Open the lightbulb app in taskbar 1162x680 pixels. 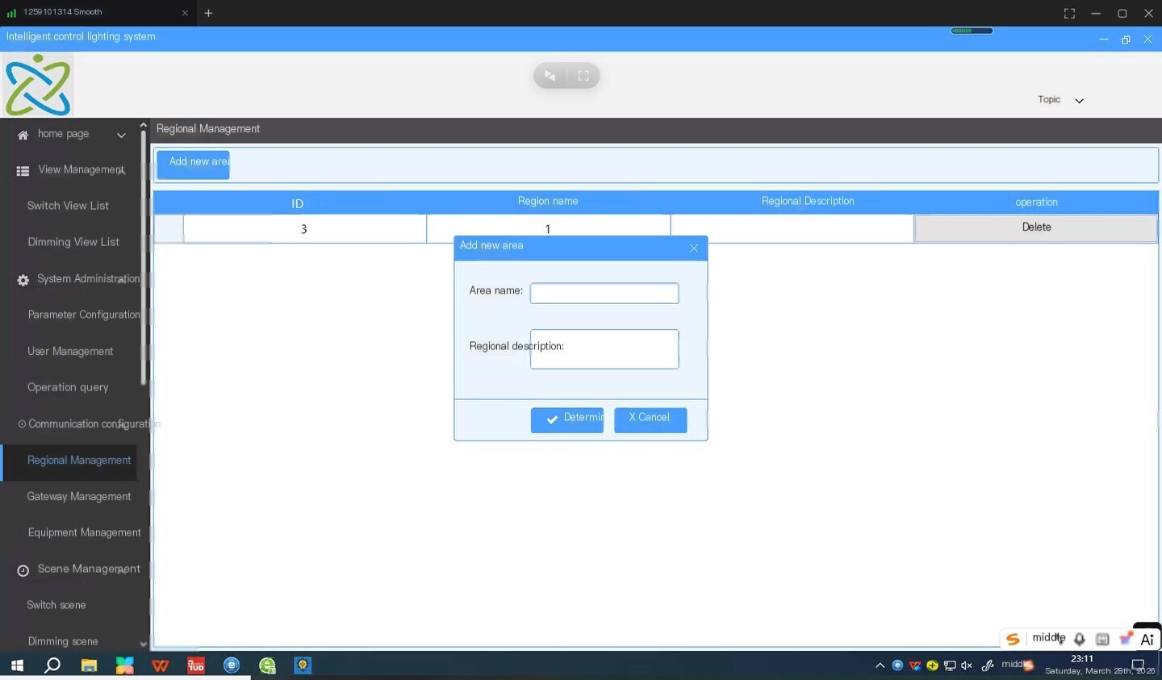303,665
